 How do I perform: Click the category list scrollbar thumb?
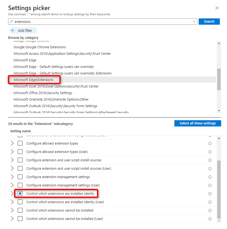coord(219,79)
